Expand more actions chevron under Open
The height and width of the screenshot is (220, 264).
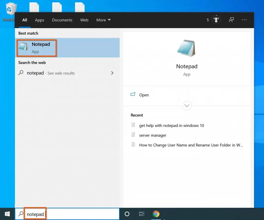(x=187, y=106)
